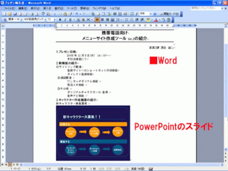Open the Drawing toolbar icon

(125, 14)
